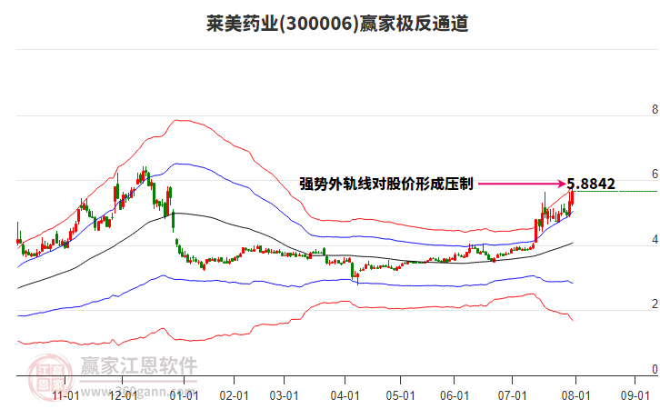Image resolution: width=660 pixels, height=409 pixels.
Task: Click the y-axis value 0
Action: pyautogui.click(x=655, y=369)
